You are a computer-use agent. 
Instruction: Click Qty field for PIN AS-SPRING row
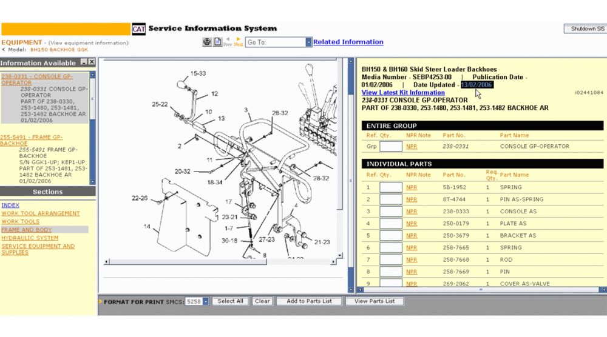coord(390,199)
